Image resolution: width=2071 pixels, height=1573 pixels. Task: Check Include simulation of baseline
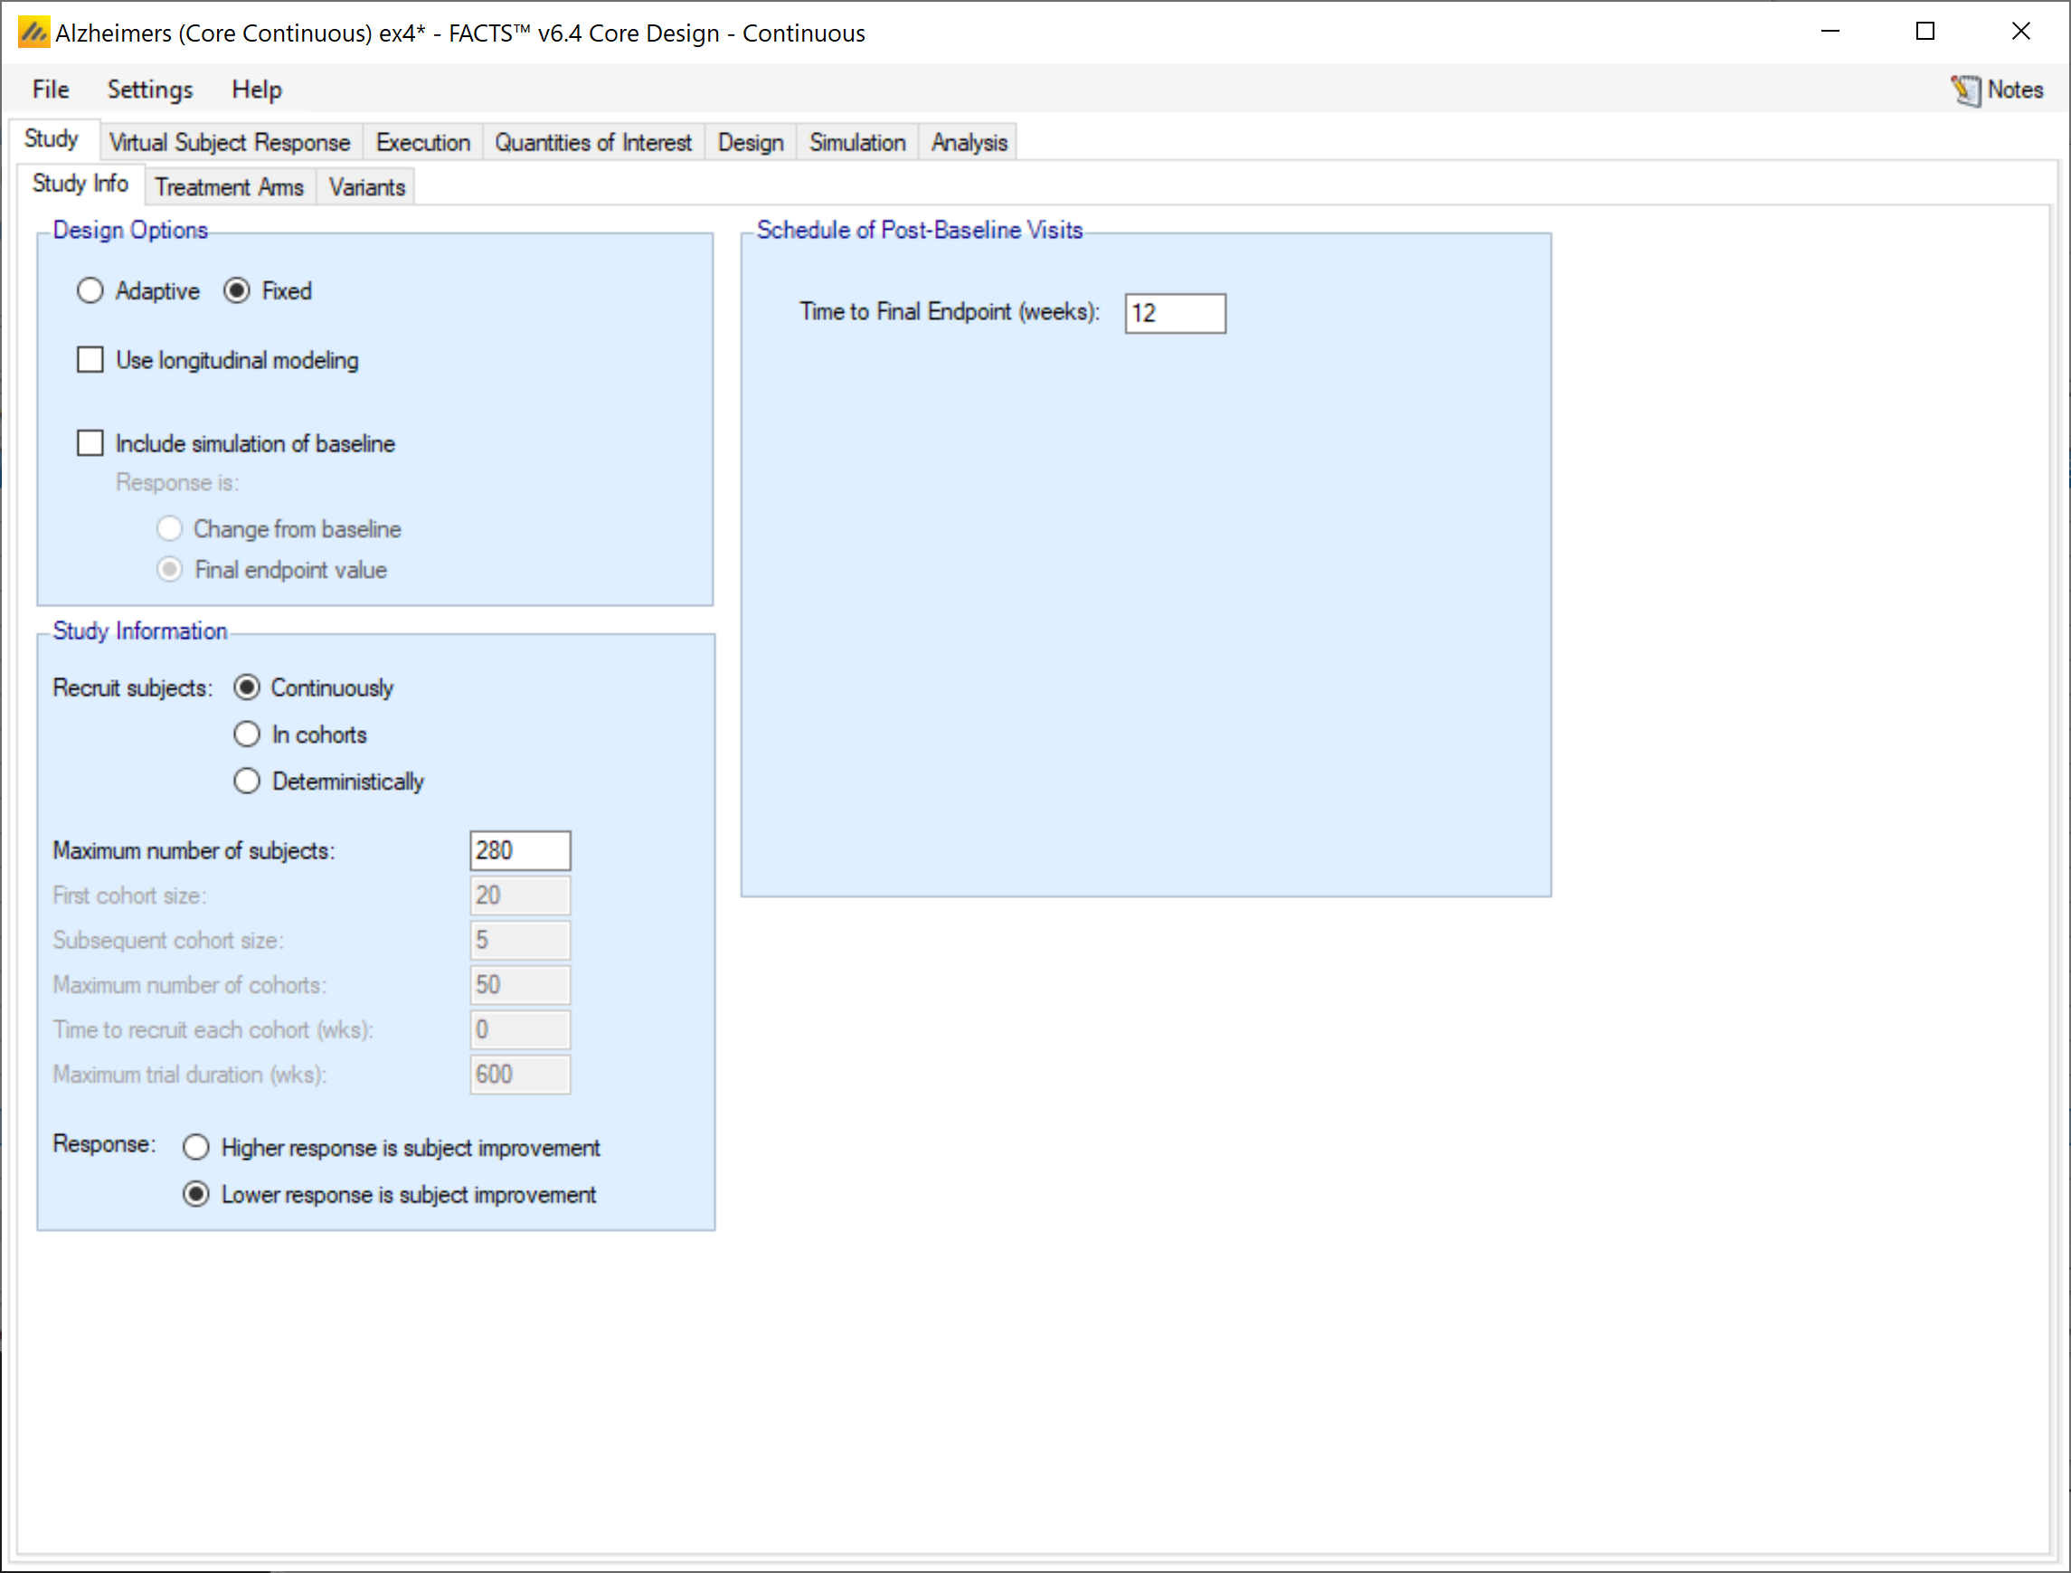click(x=90, y=444)
